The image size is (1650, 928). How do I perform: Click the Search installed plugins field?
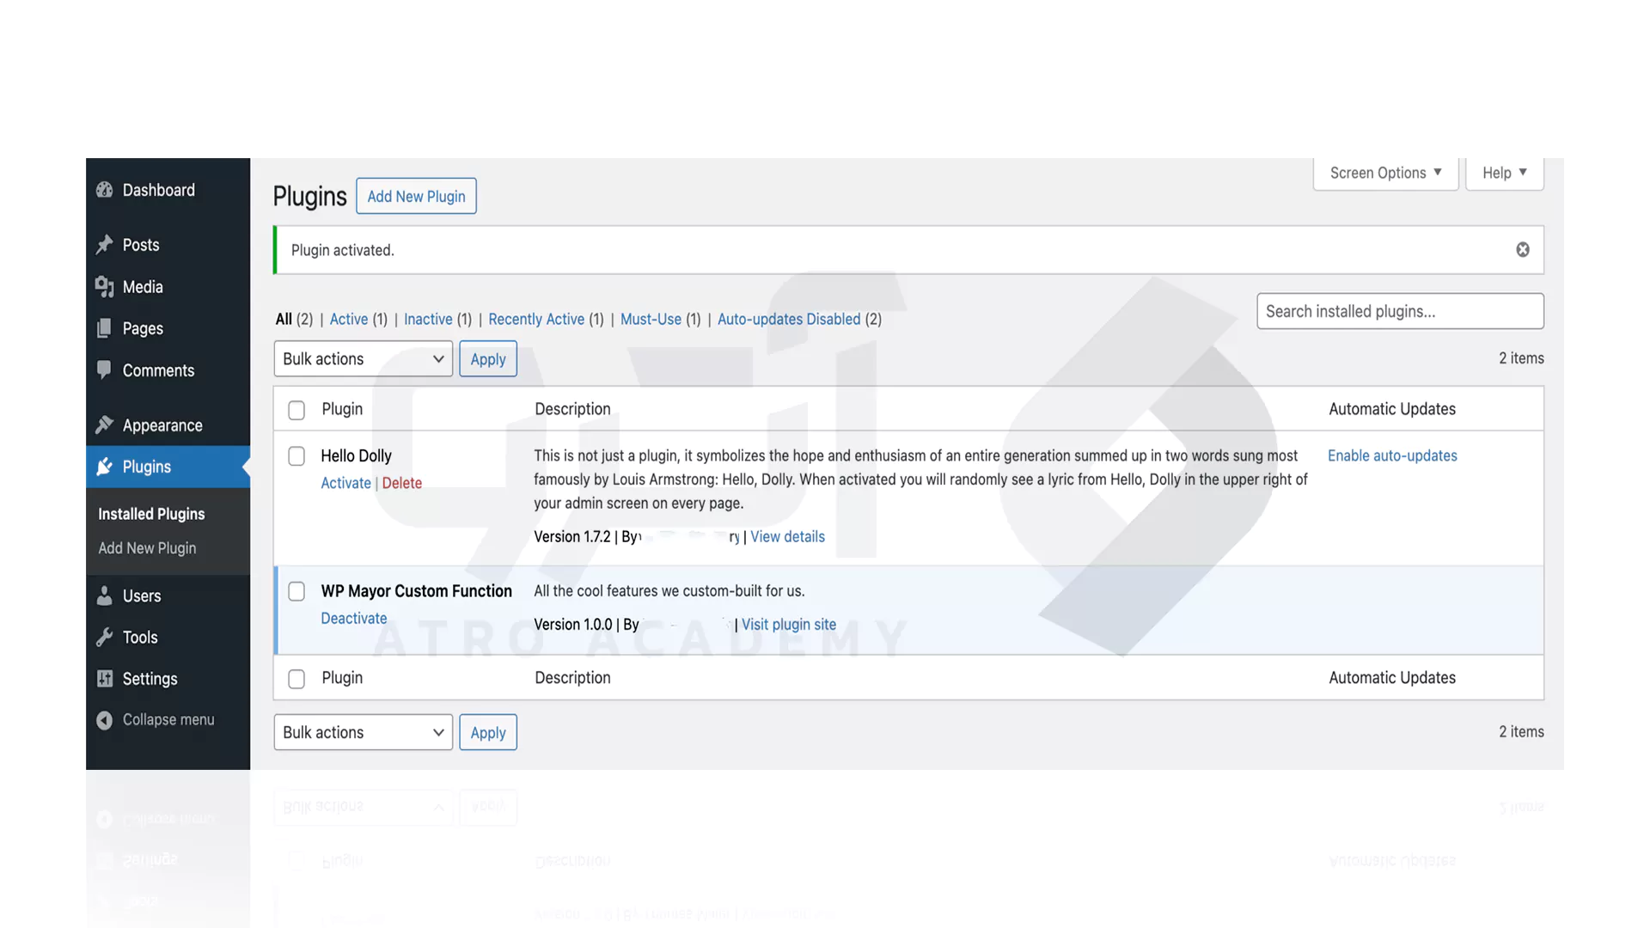(1398, 310)
